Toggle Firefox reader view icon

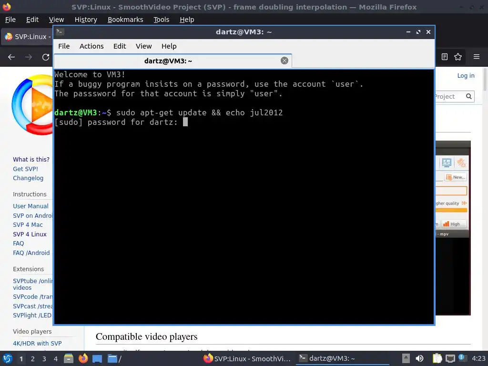coord(445,57)
